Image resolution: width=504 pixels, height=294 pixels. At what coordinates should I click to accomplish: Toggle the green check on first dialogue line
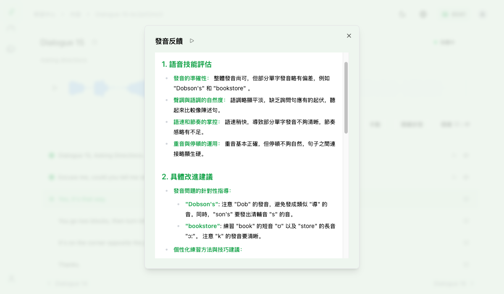(52, 155)
